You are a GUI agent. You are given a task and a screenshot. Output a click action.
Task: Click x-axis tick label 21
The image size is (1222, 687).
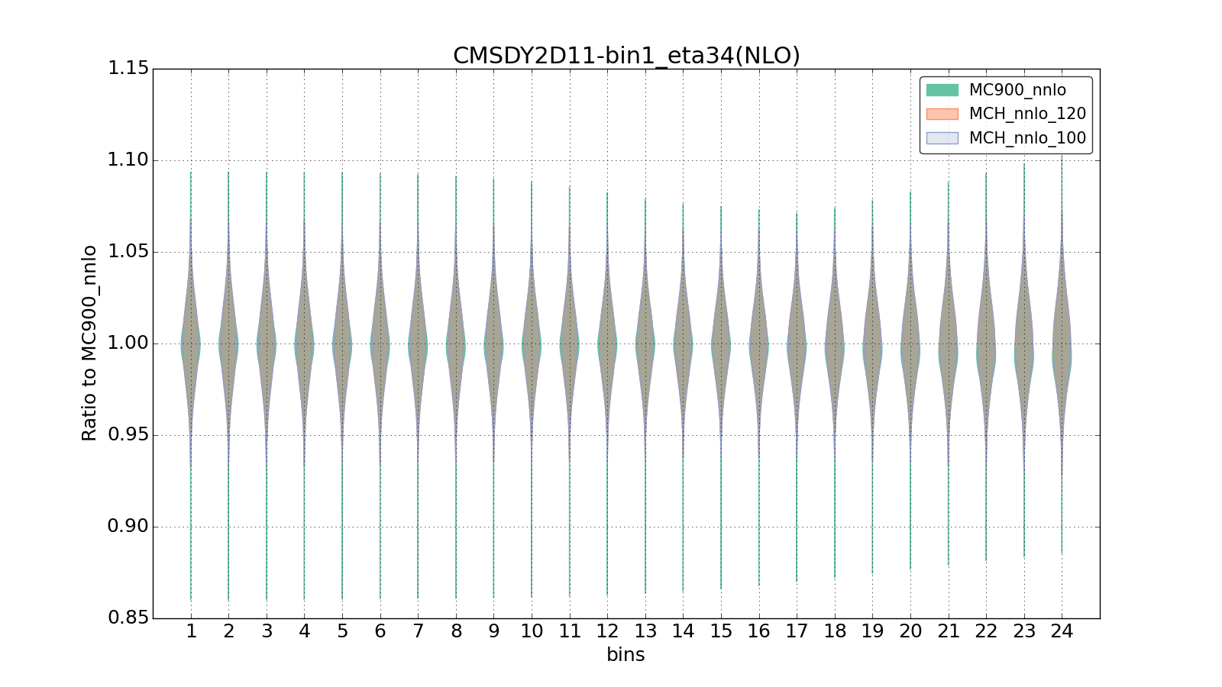(x=949, y=632)
